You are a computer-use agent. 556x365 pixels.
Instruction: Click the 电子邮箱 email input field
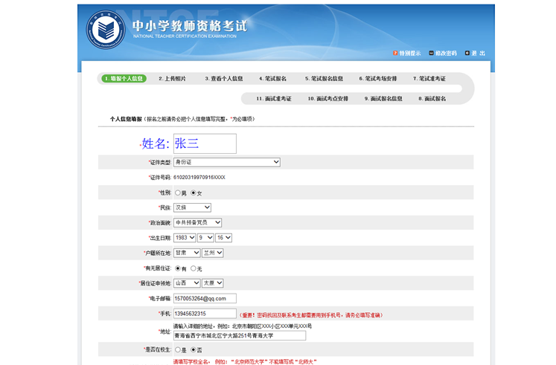(205, 298)
